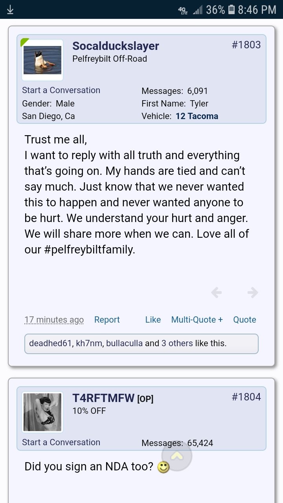
Task: Open the Socalduckslayer profile name
Action: [116, 46]
